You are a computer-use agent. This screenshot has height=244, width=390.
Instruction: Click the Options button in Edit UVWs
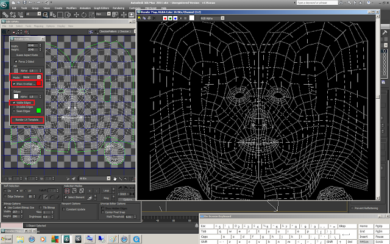tap(127, 199)
